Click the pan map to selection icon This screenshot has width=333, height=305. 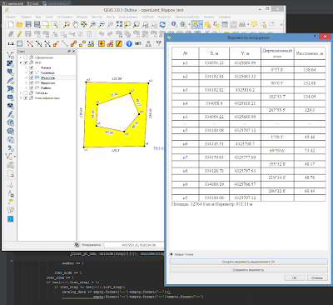(x=83, y=24)
